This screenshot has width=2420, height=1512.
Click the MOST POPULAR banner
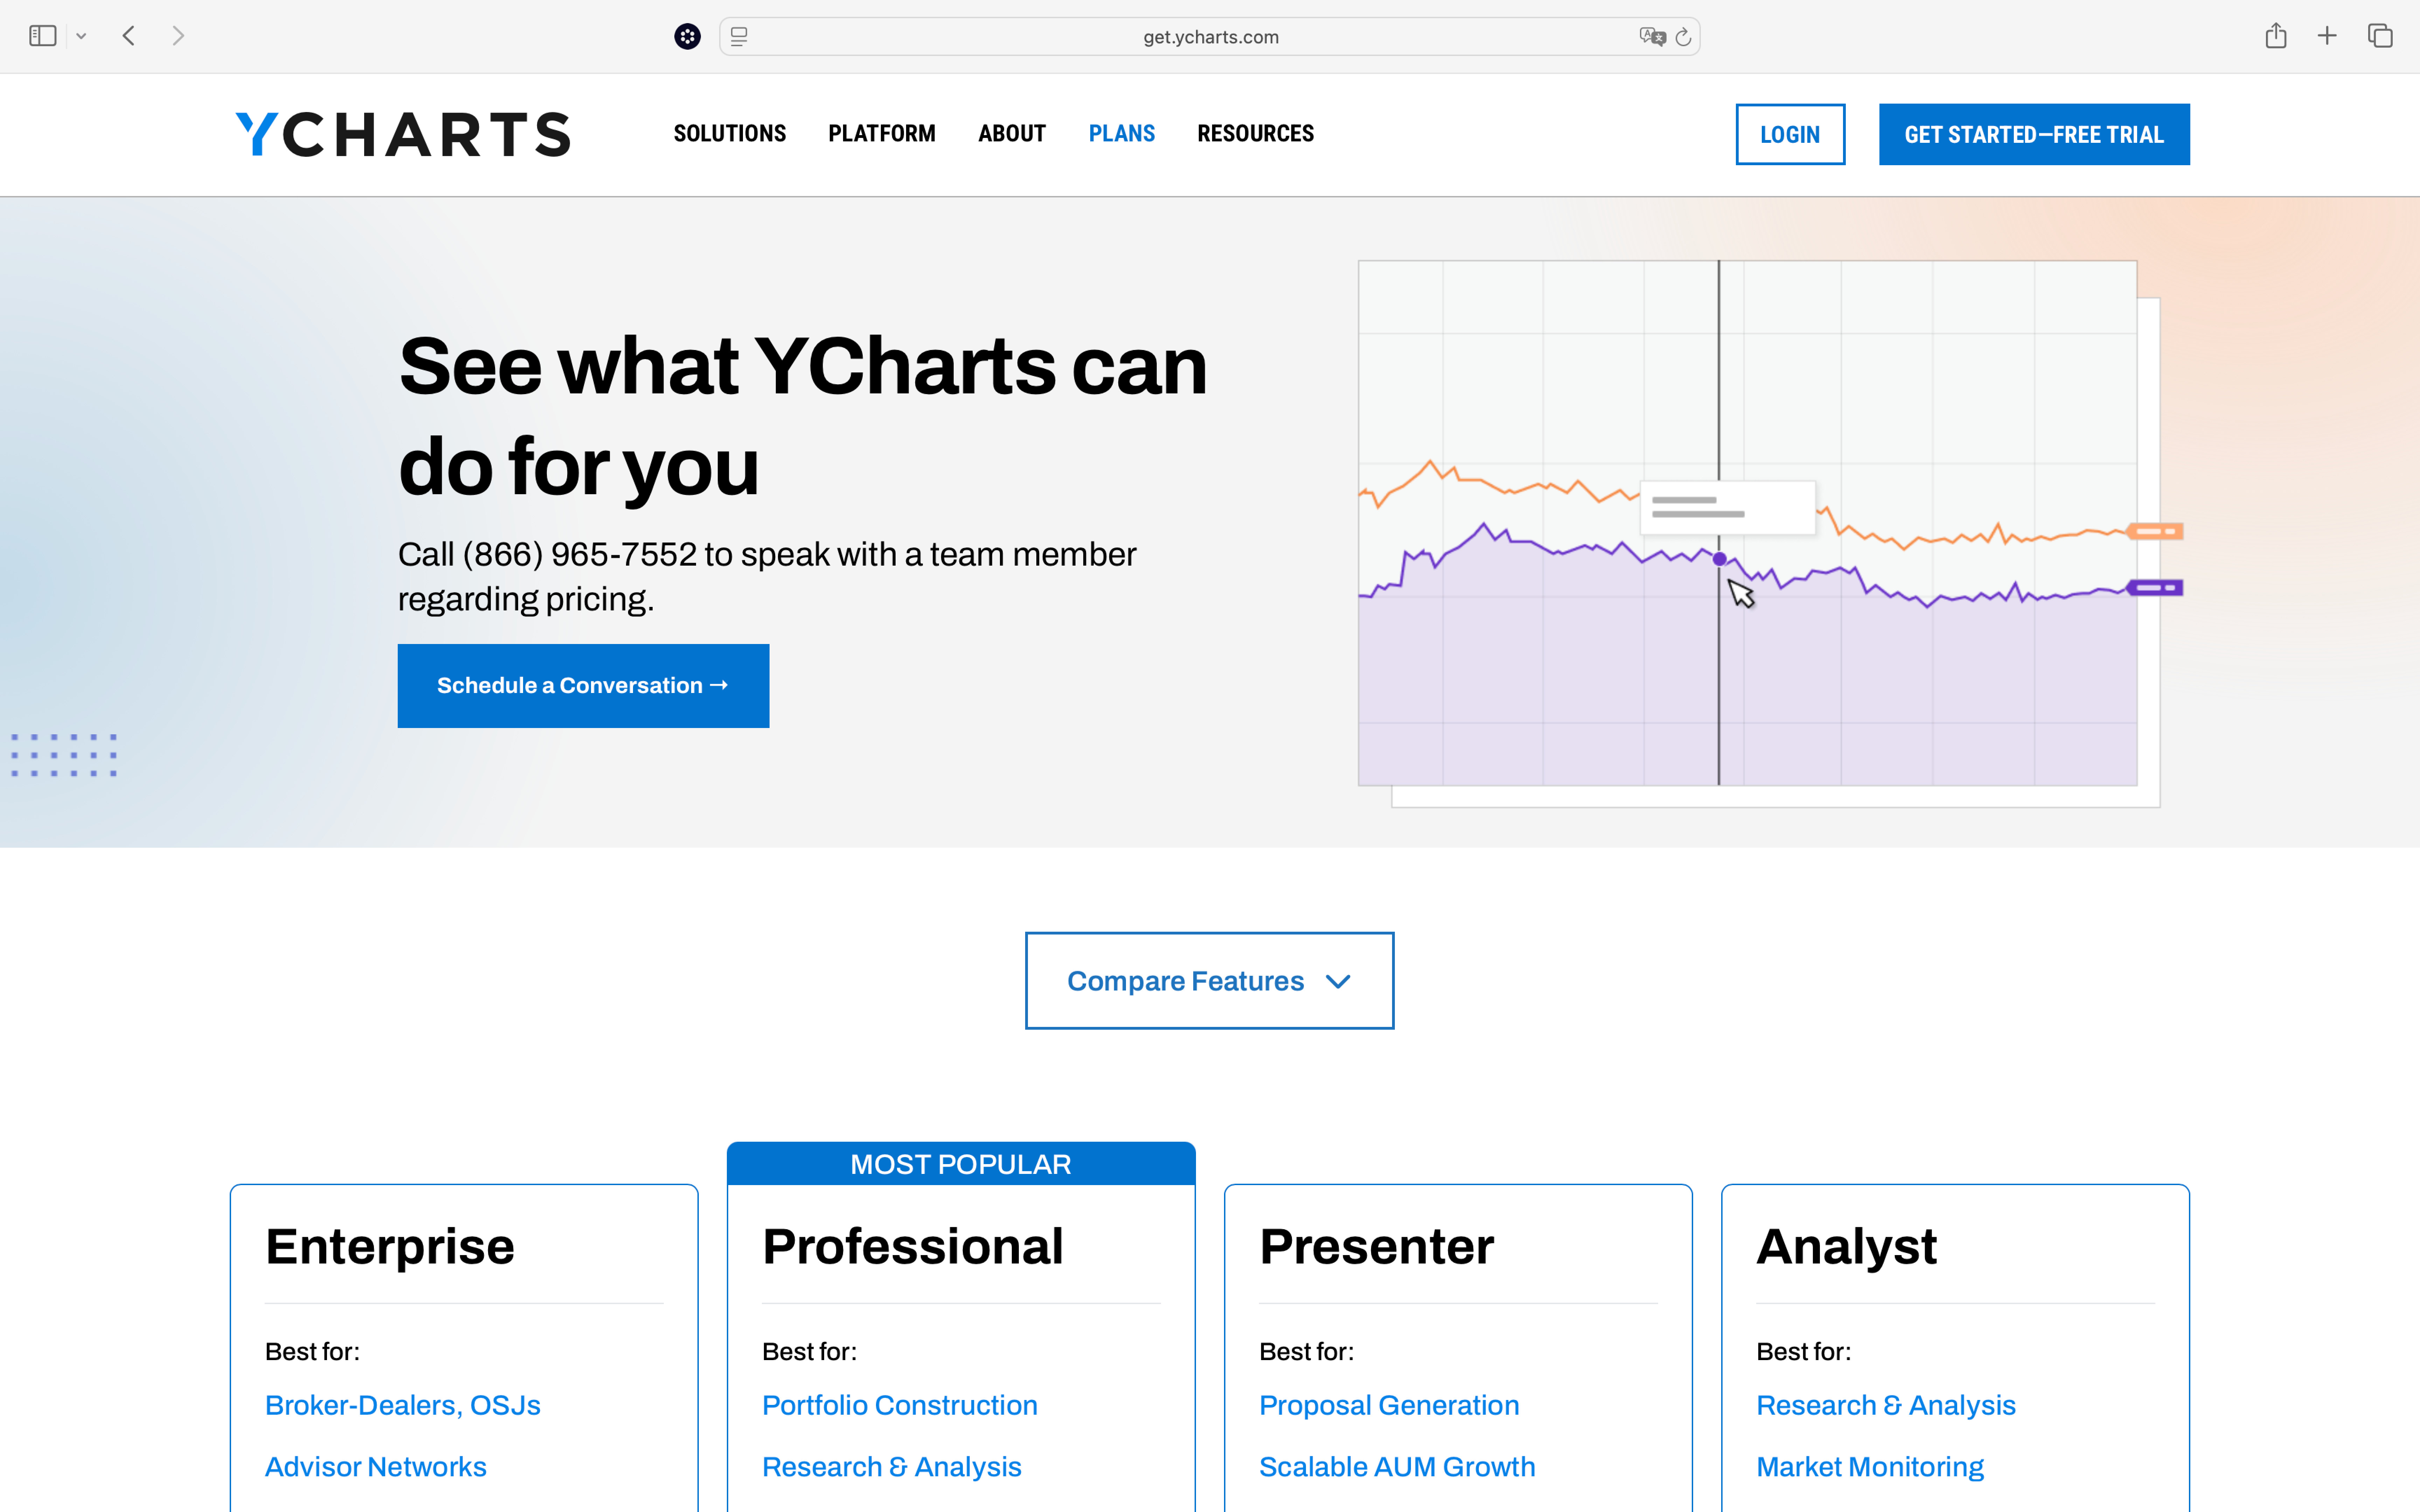961,1164
